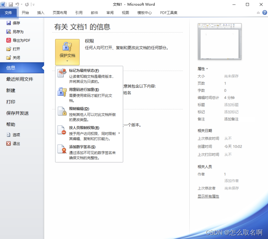The width and height of the screenshot is (268, 239).
Task: Switch to the 插入 ribbon tab
Action: point(41,13)
